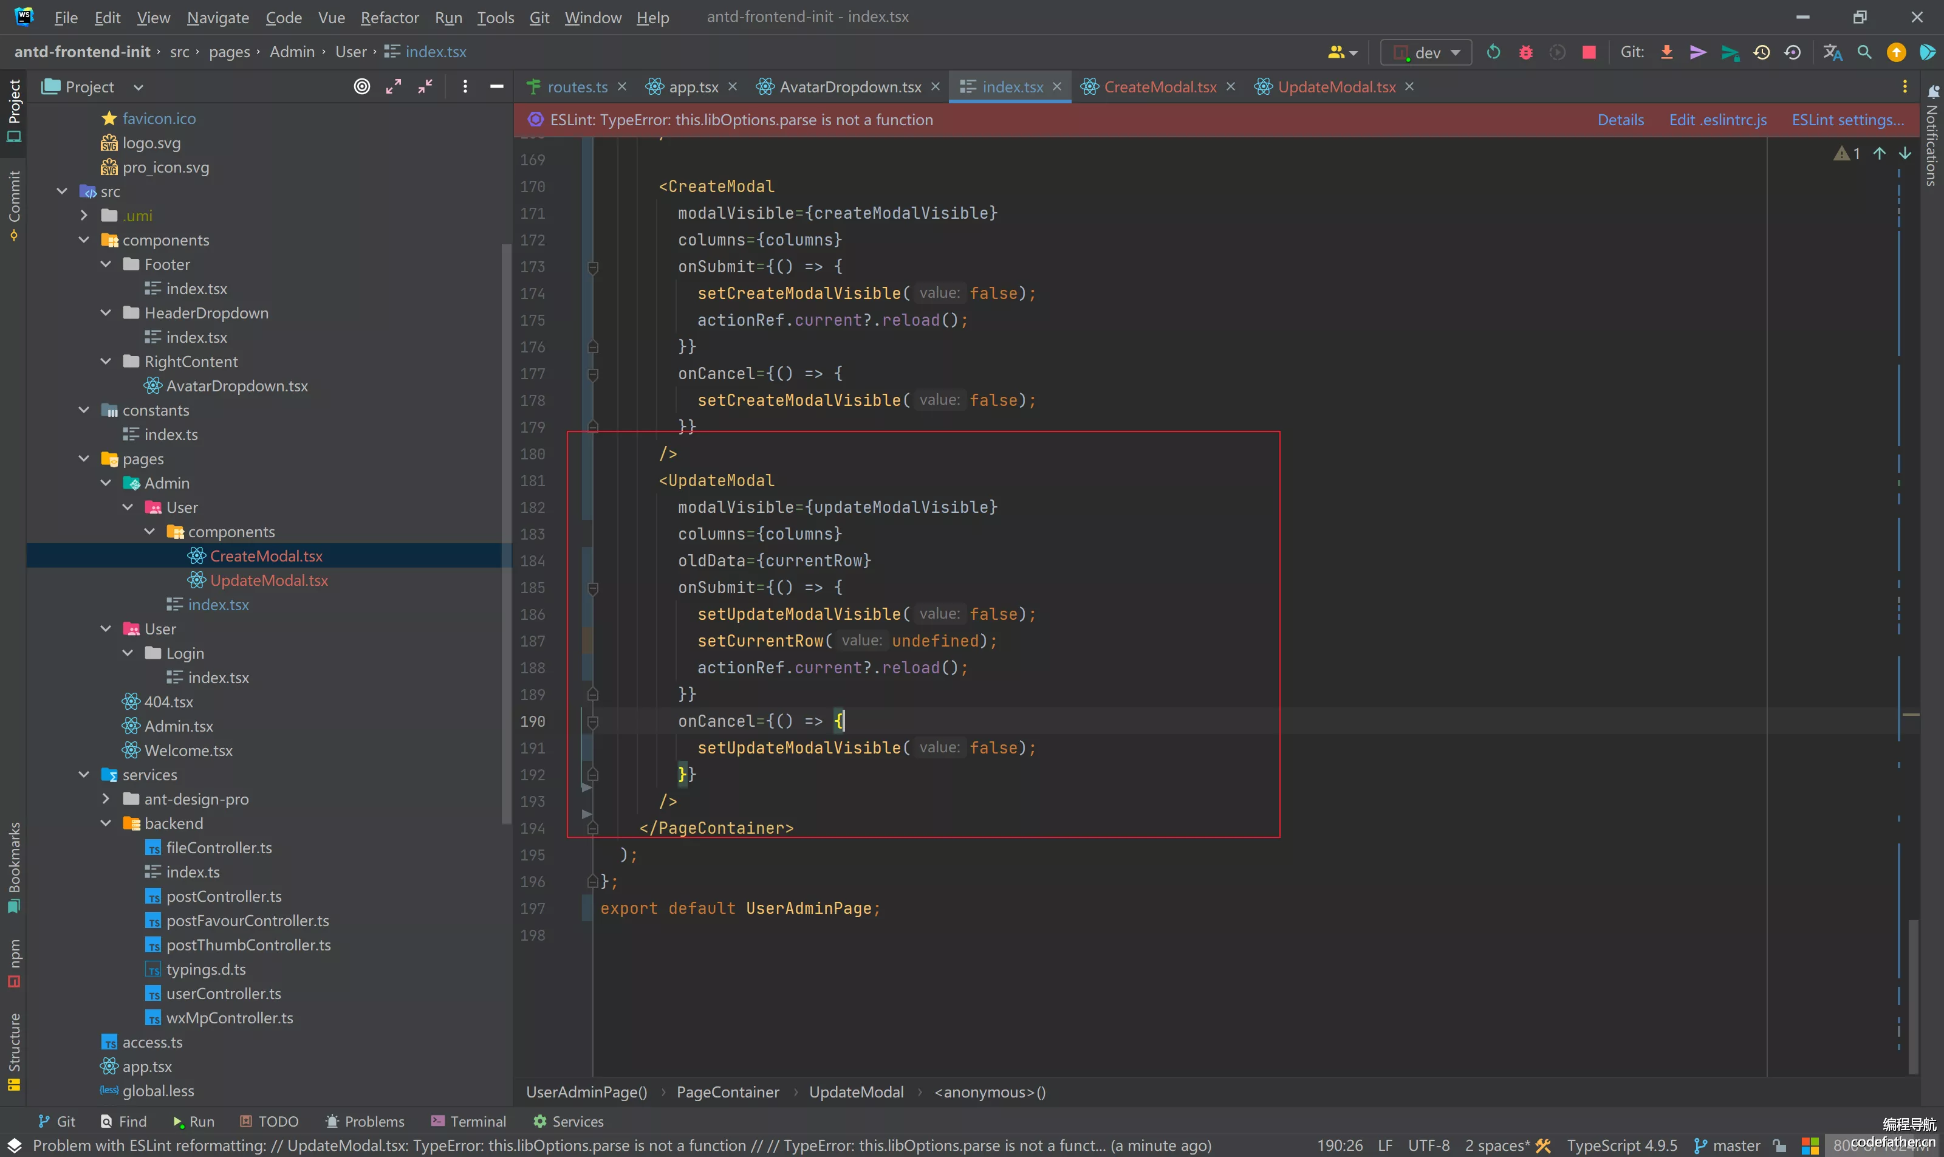Open the Terminal tool window
This screenshot has width=1944, height=1157.
468,1121
